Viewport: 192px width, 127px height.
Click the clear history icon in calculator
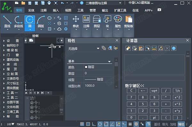click(x=135, y=48)
